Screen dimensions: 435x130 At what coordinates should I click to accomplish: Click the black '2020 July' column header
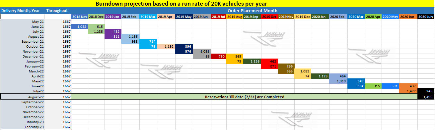tap(426, 16)
